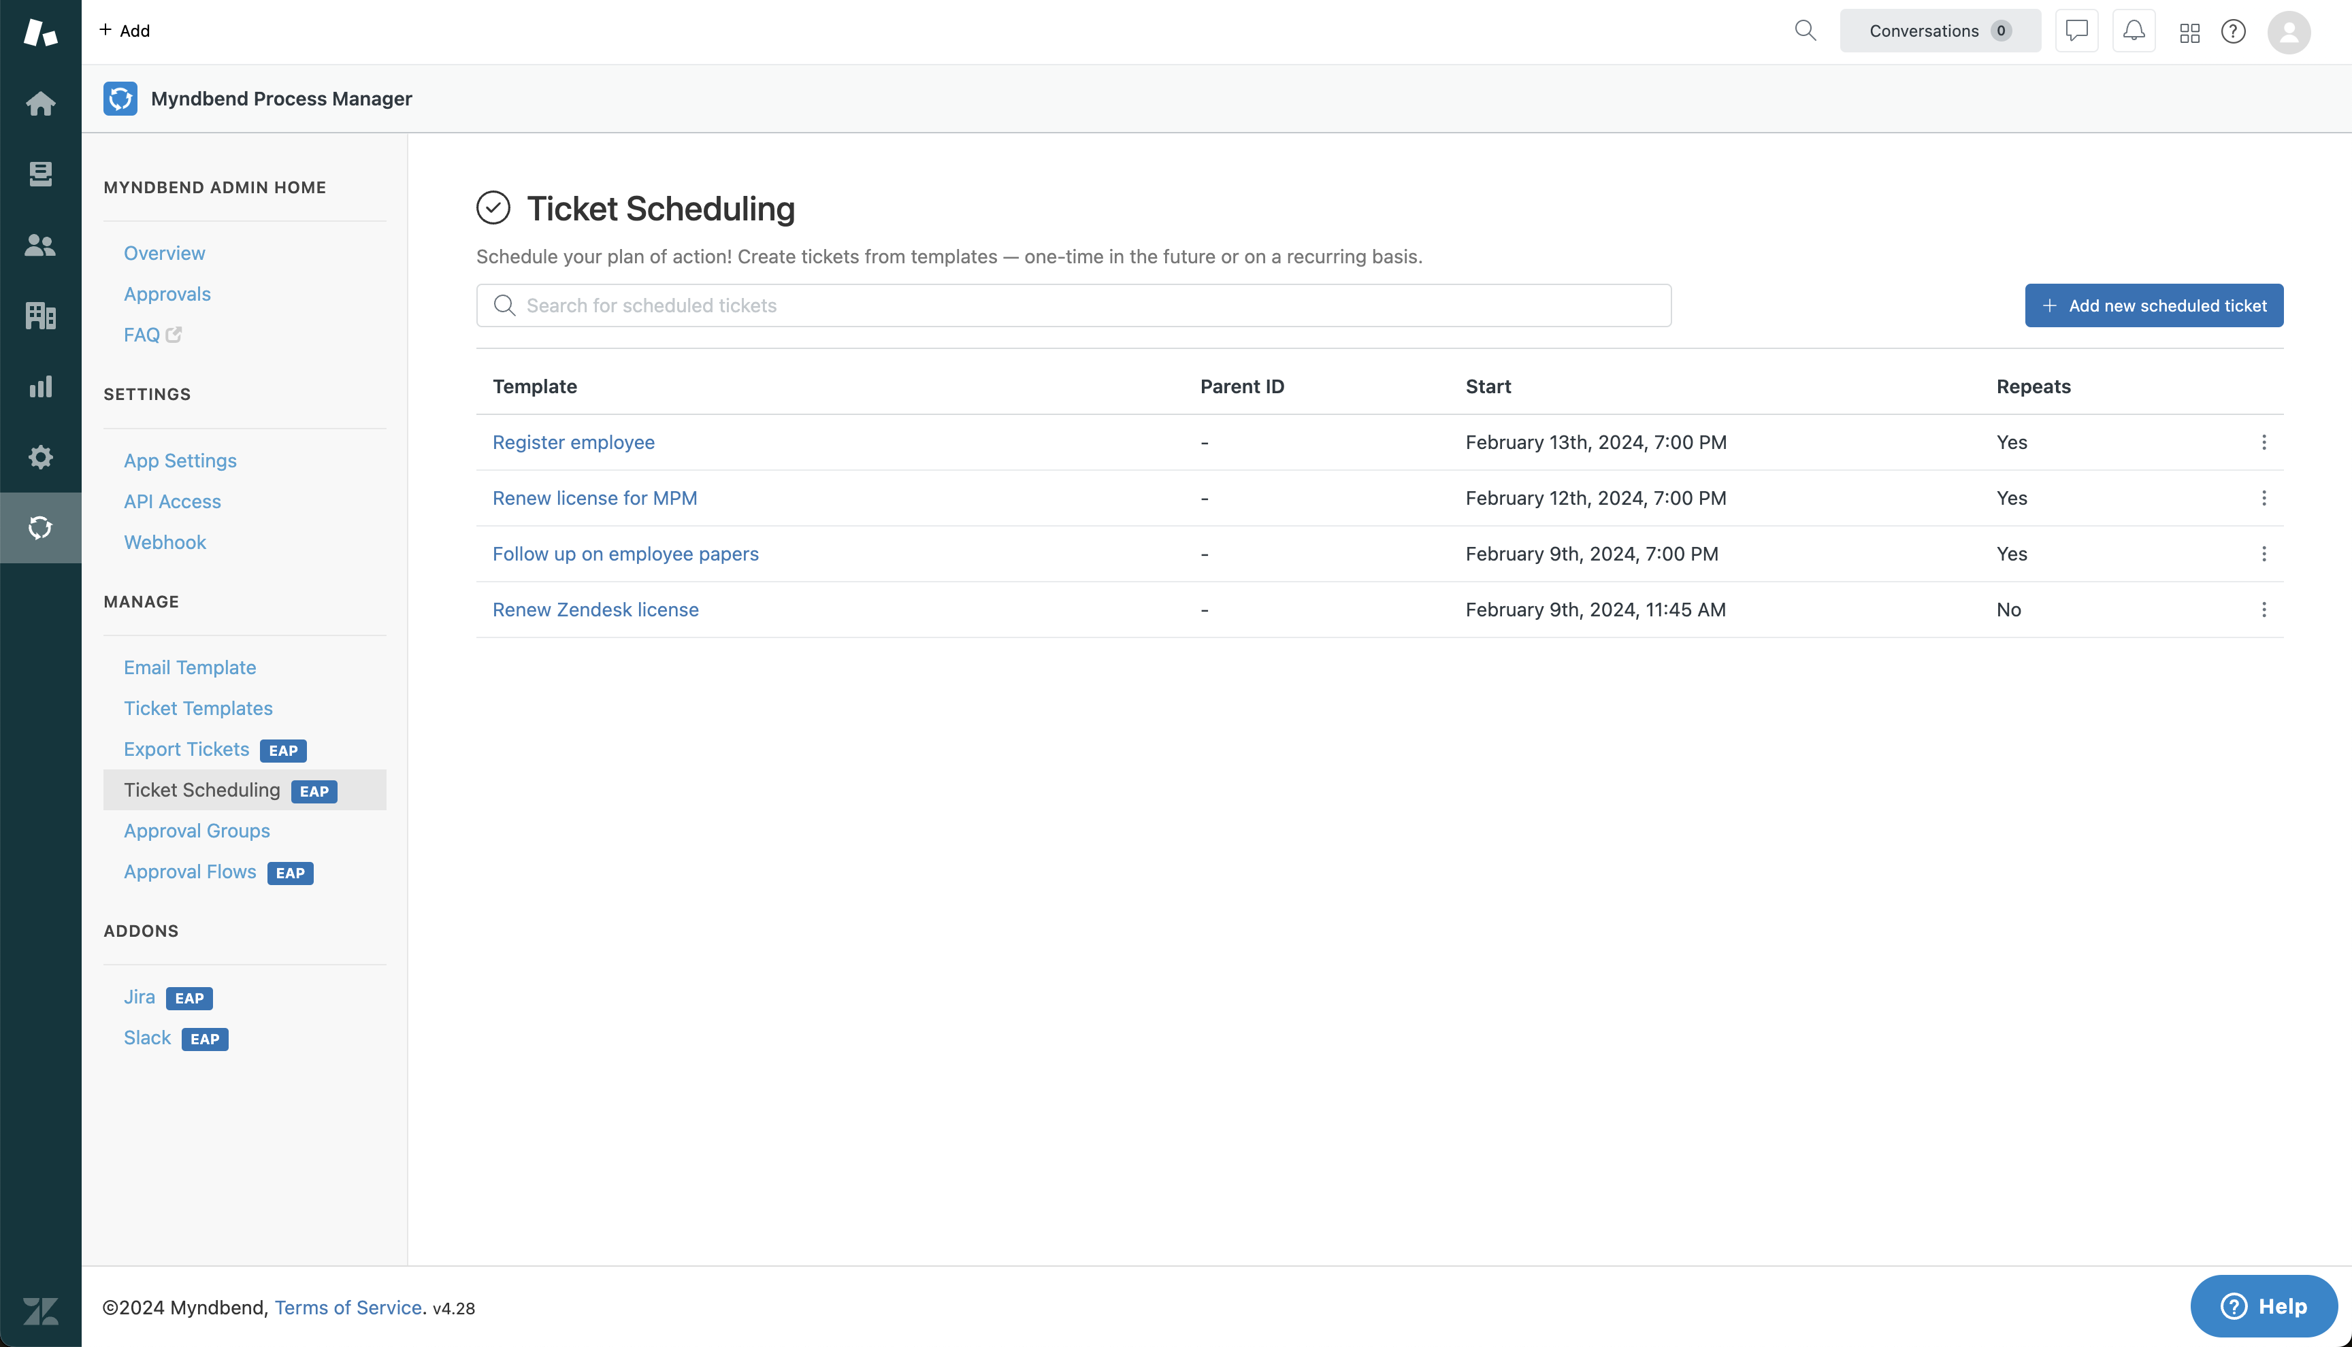Click the Template column header
Screen dimensions: 2352x1347
535,386
